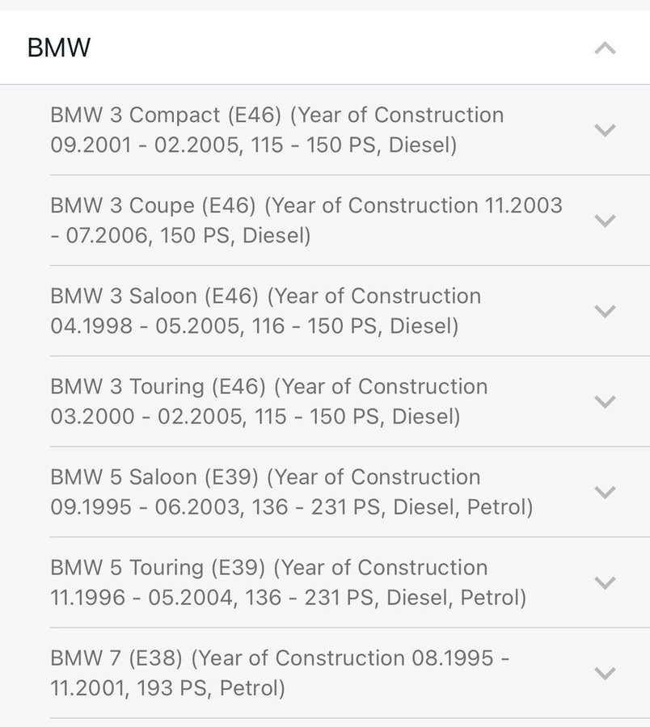Click the 09.2001 - 02.2005 construction dates line
Viewport: 650px width, 727px height.
[x=253, y=146]
